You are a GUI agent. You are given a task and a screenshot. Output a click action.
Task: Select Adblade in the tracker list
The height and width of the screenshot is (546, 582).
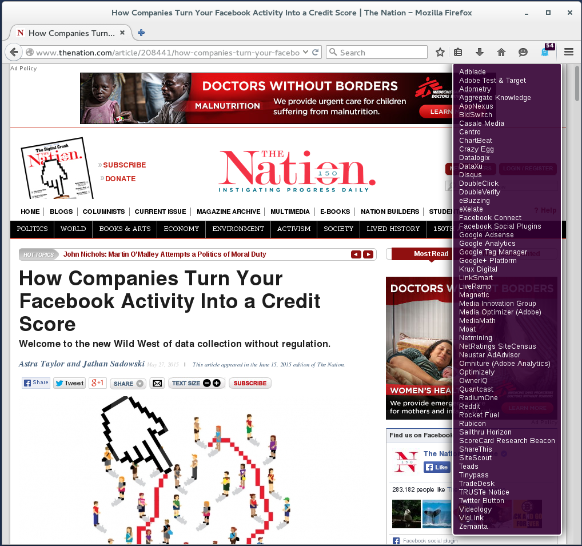[472, 72]
